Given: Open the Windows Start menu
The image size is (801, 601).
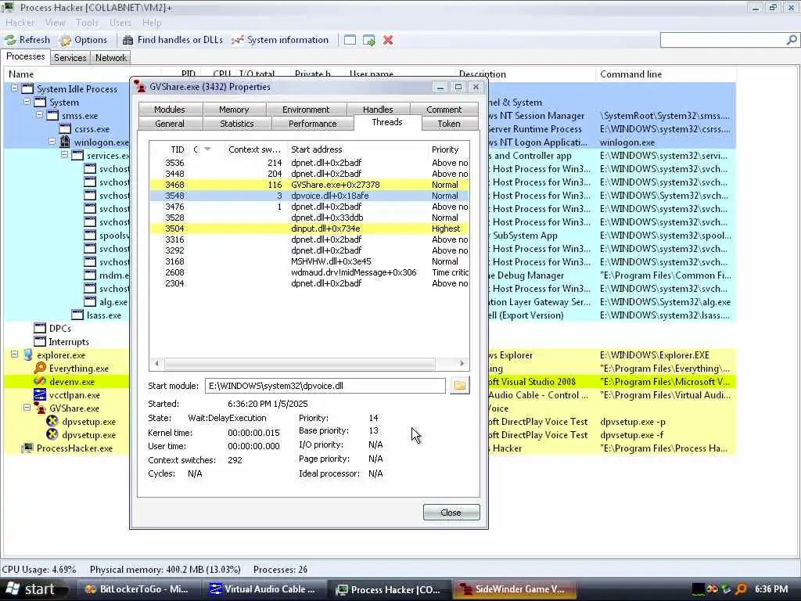Looking at the screenshot, I should point(34,589).
